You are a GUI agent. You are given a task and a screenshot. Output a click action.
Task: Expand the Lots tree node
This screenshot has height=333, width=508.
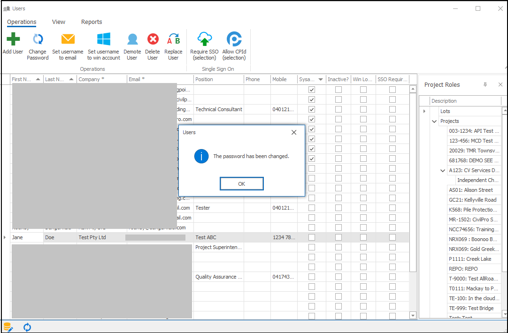[424, 111]
